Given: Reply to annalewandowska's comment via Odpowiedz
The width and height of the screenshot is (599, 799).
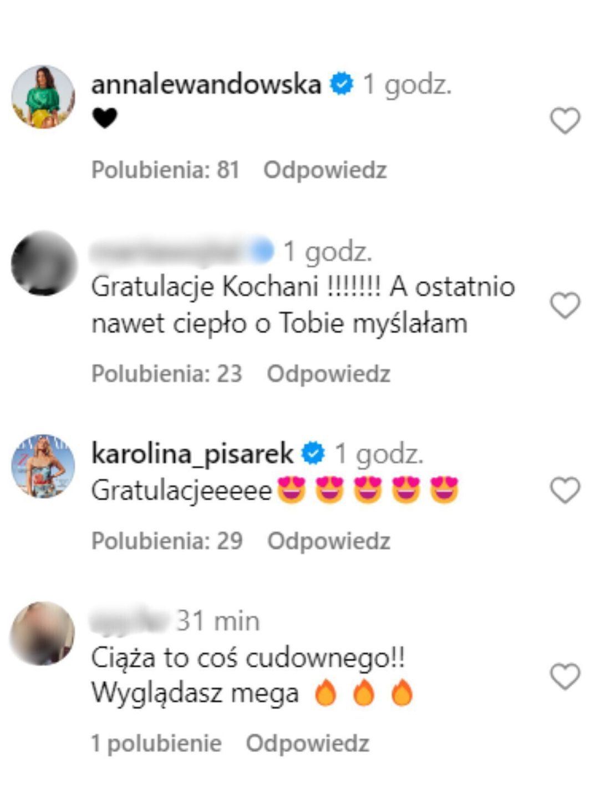Looking at the screenshot, I should click(325, 170).
